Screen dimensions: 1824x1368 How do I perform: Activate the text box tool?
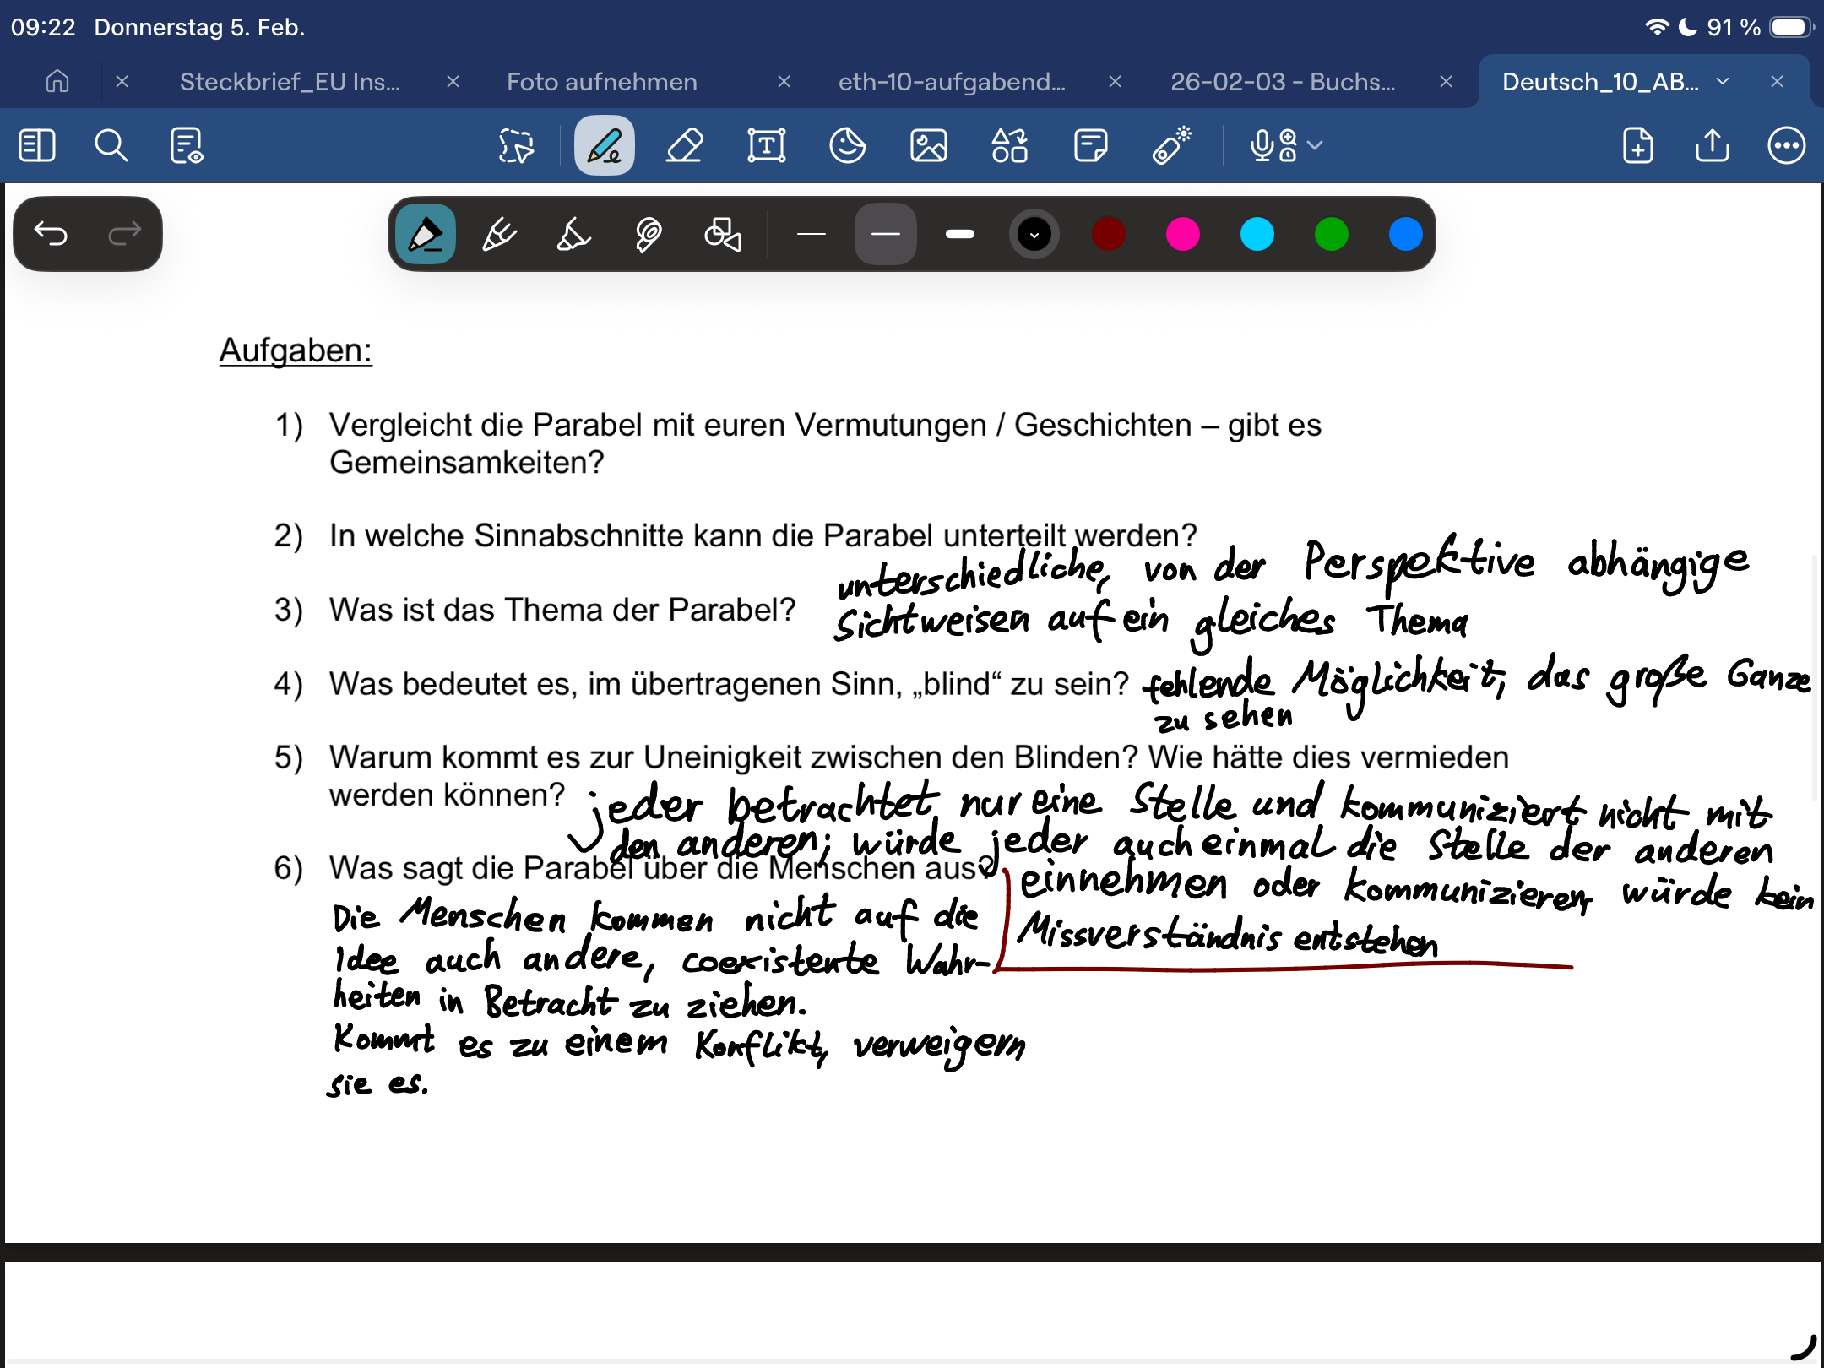766,145
